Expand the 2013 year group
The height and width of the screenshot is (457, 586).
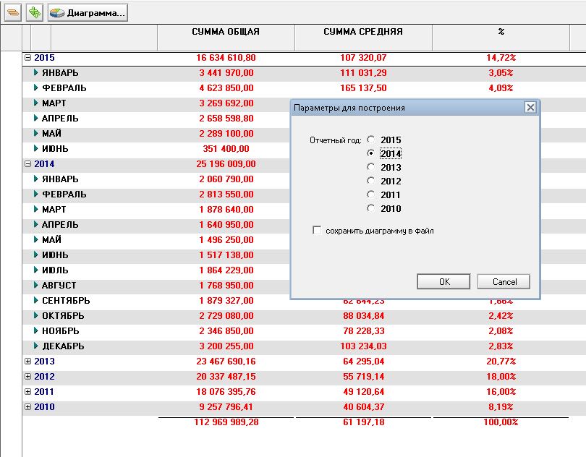(28, 361)
